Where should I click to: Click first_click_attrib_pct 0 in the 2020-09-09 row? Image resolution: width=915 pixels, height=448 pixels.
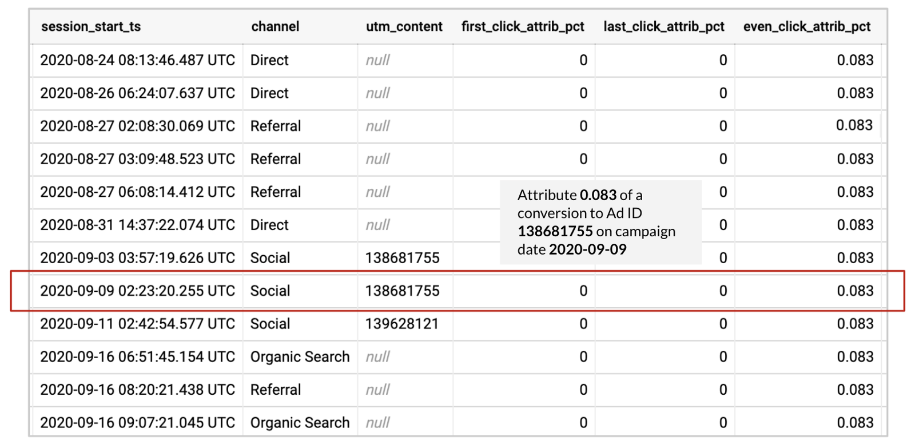(x=583, y=291)
